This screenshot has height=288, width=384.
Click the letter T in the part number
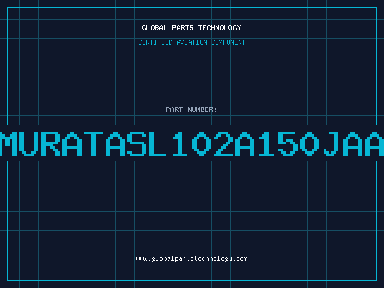coord(94,144)
